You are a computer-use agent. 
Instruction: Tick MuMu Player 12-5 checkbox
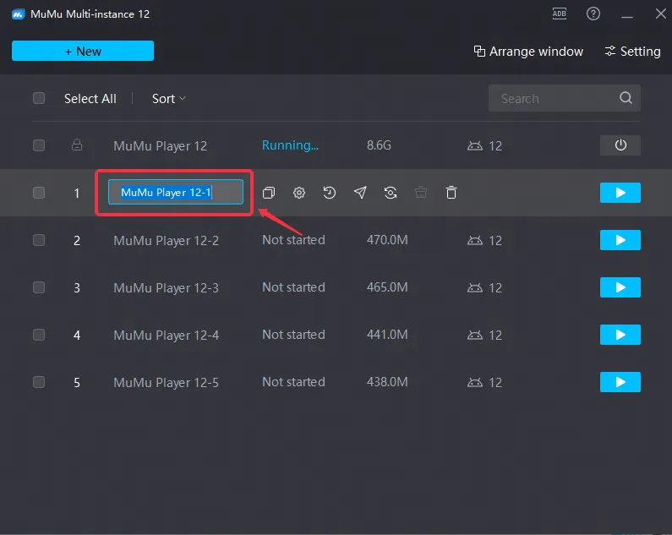point(39,382)
